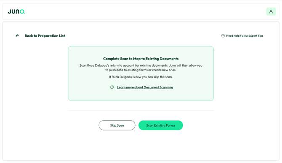Click the 'Document Scanning' words in the link

point(158,87)
